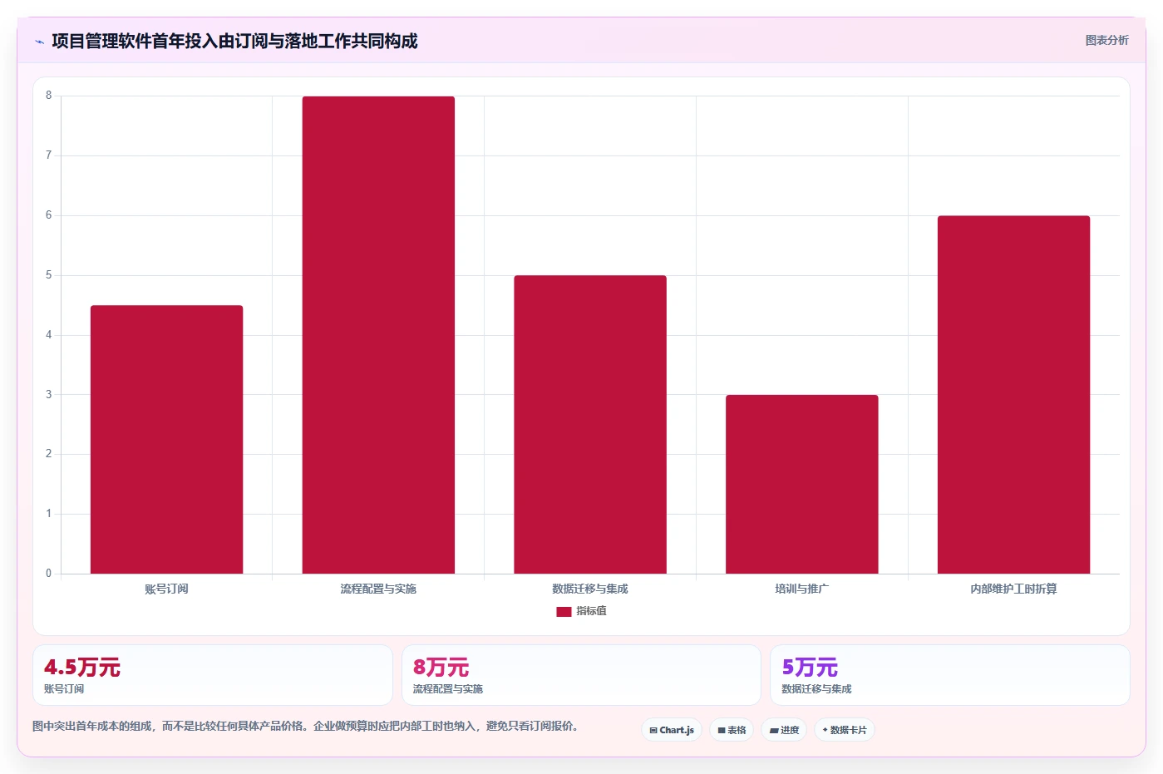Select the 数据卡片 tag
Image resolution: width=1163 pixels, height=774 pixels.
845,730
